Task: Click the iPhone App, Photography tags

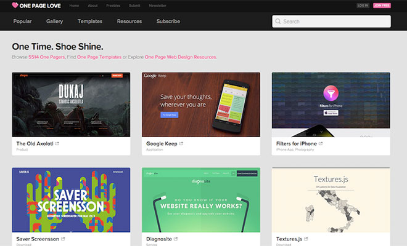Action: (295, 149)
